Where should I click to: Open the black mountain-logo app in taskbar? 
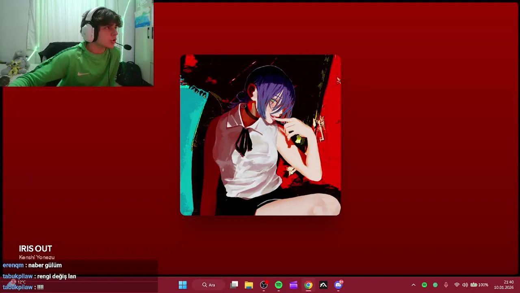point(323,285)
